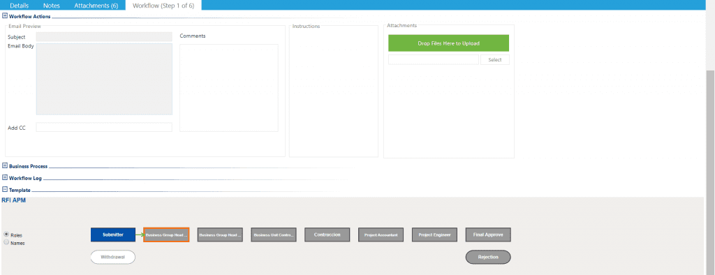Click the Subject input field
The width and height of the screenshot is (715, 275).
(x=104, y=37)
